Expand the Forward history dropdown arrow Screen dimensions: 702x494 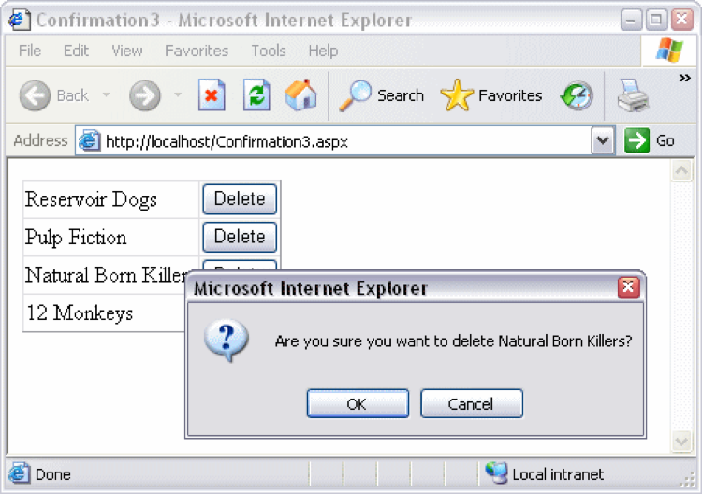click(178, 95)
